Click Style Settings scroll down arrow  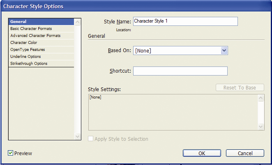point(261,126)
